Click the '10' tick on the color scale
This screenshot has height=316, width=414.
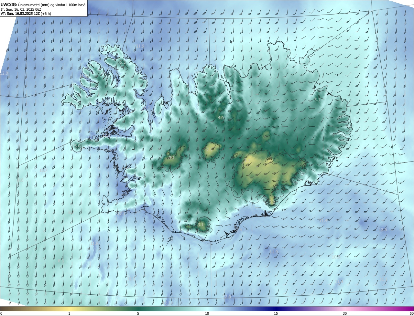click(207, 313)
